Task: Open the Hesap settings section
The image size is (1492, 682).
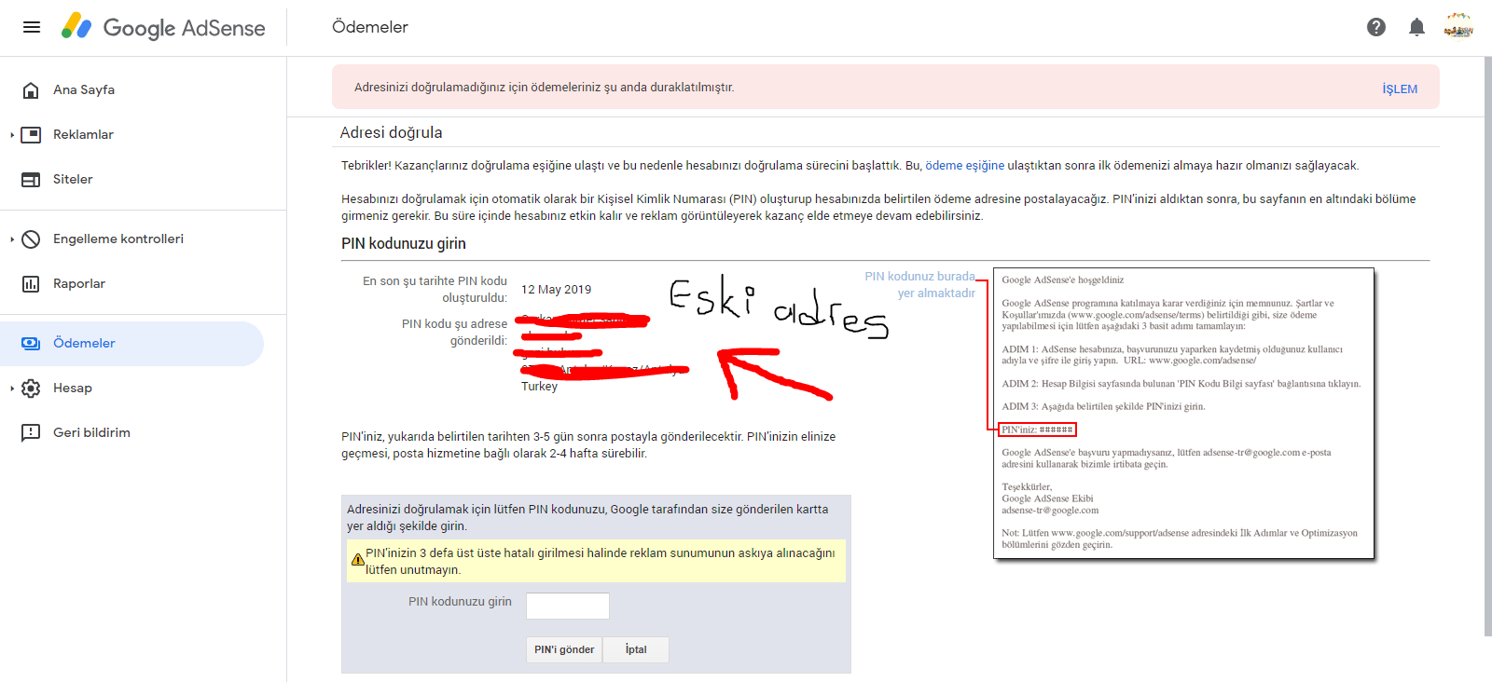Action: (x=73, y=389)
